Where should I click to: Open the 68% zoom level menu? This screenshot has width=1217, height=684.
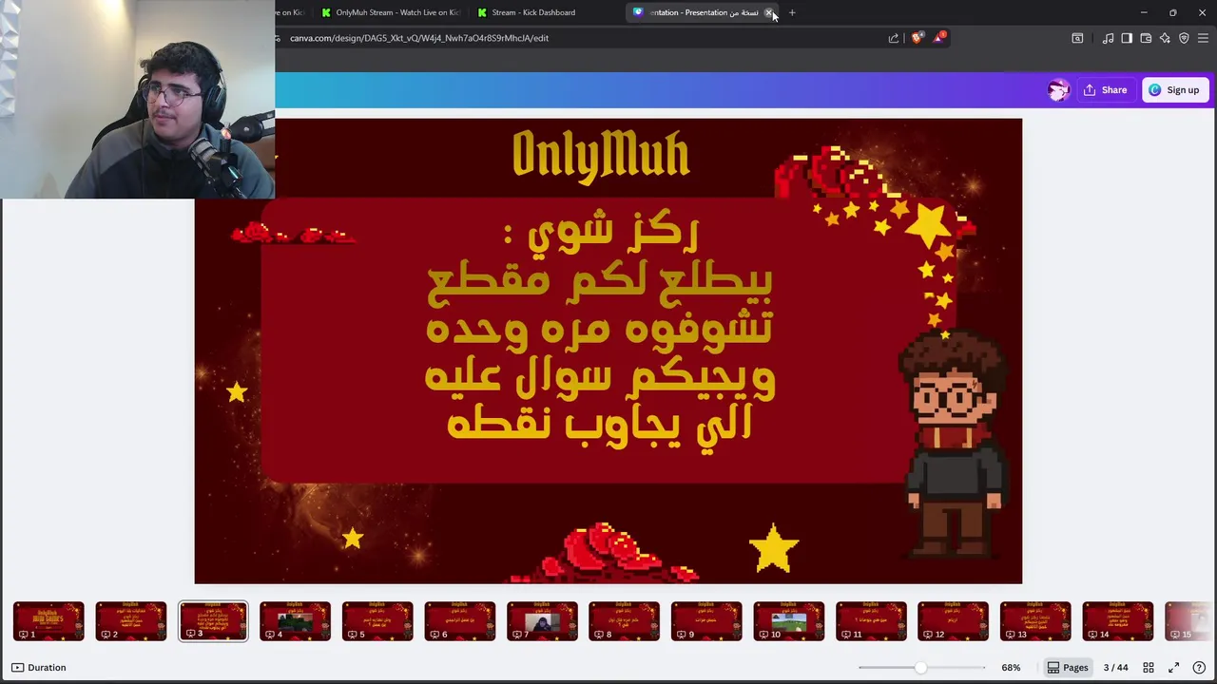pos(1011,668)
